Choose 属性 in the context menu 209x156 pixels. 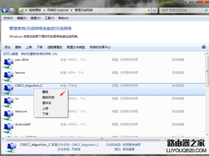click(x=45, y=92)
